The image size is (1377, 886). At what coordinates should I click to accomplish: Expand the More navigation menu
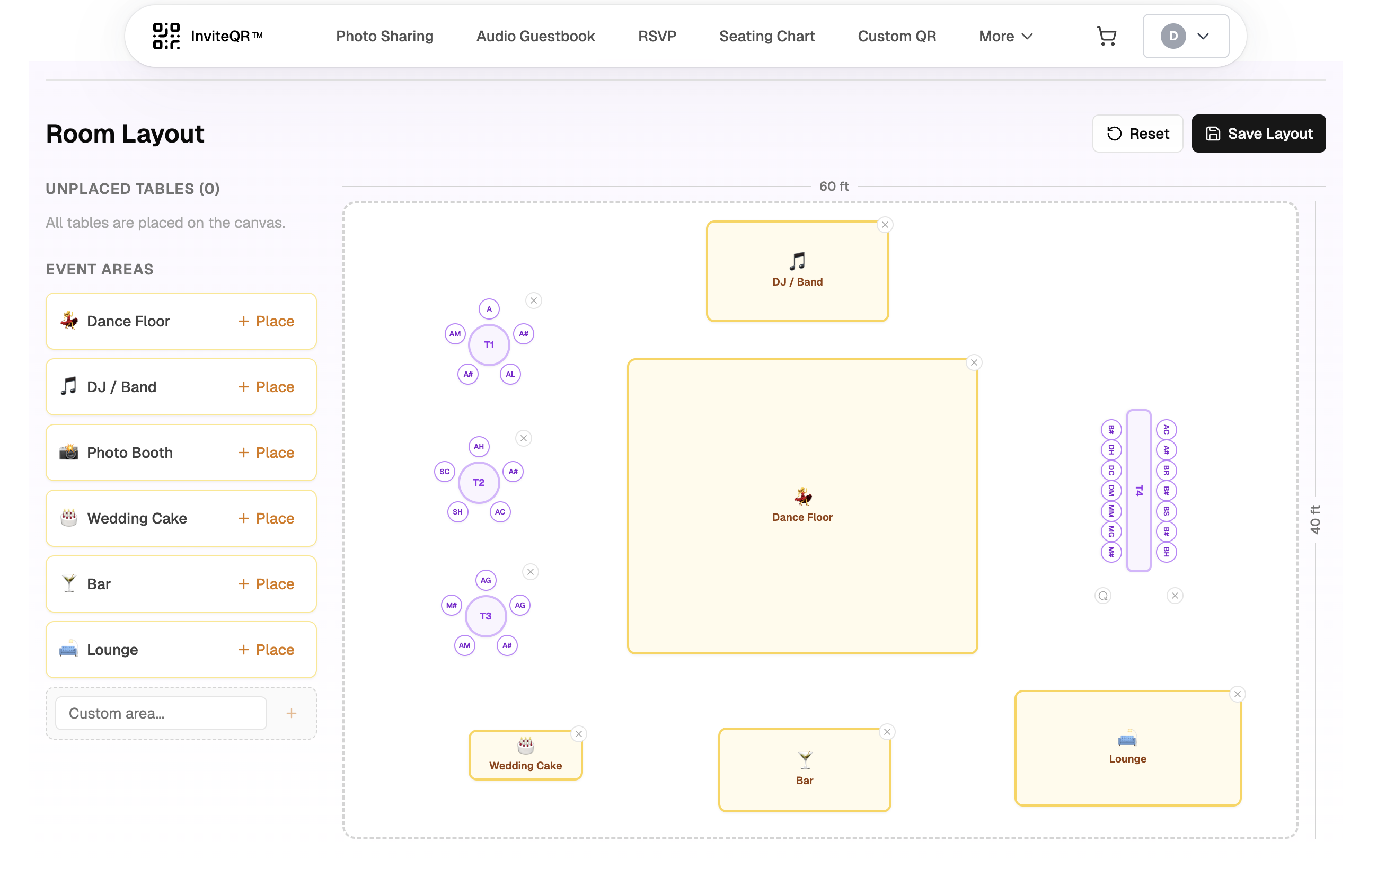(1005, 36)
